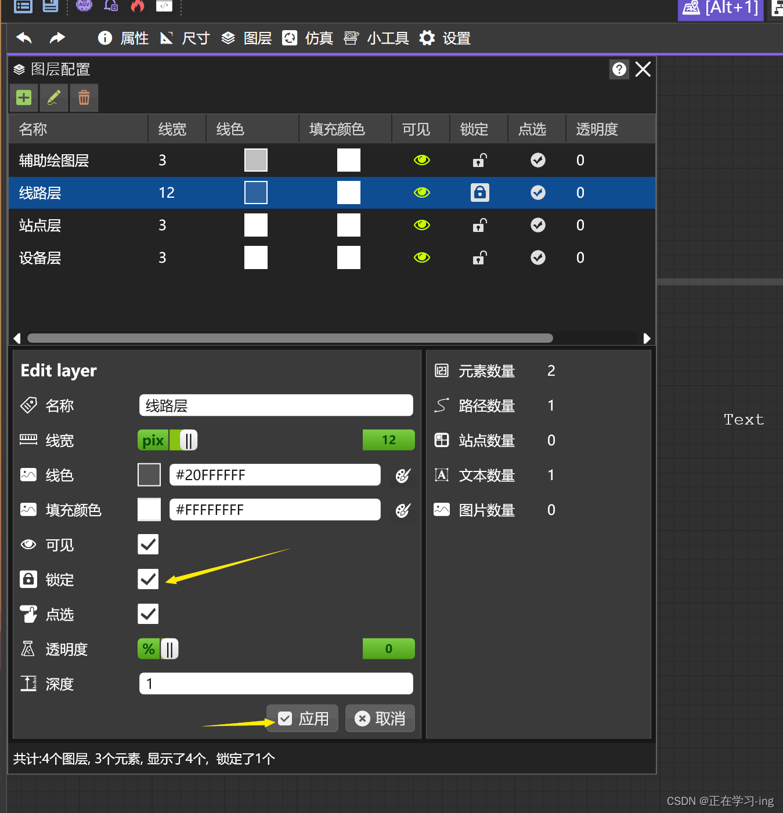Click the 深度 input field

[x=276, y=684]
